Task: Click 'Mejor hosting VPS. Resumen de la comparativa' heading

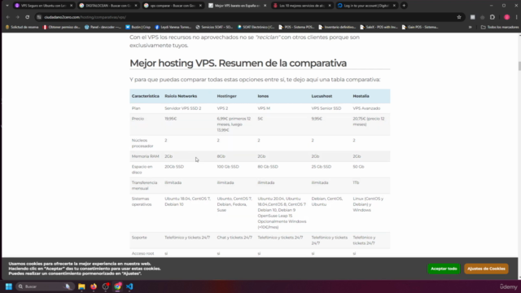Action: coord(238,63)
